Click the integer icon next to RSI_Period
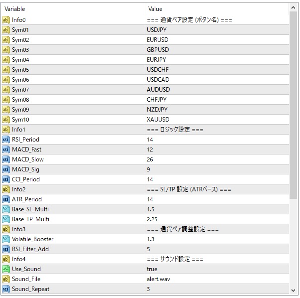 point(6,140)
